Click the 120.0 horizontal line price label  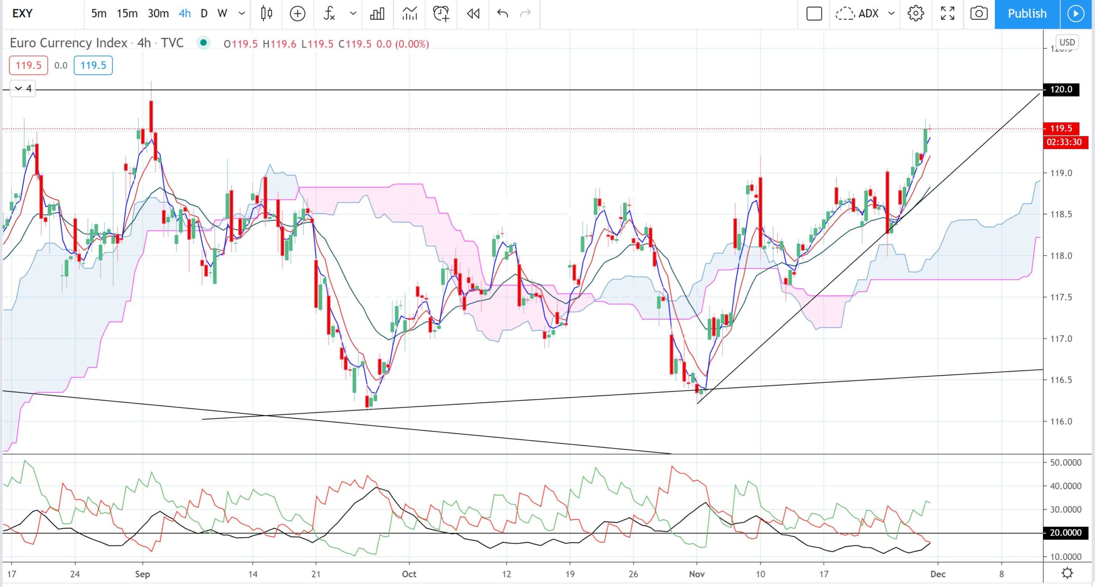tap(1061, 90)
